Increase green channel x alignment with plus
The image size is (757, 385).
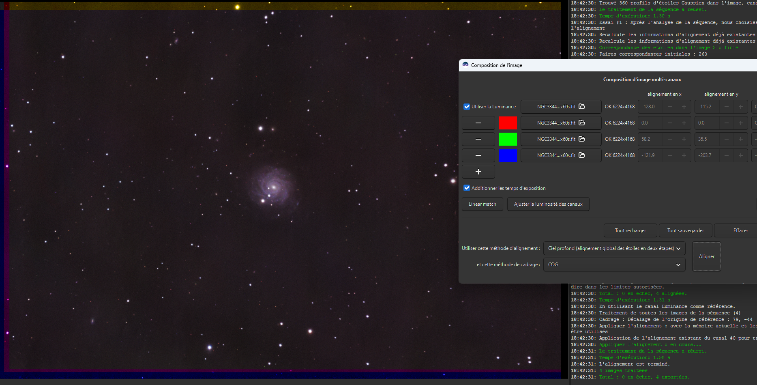(684, 139)
